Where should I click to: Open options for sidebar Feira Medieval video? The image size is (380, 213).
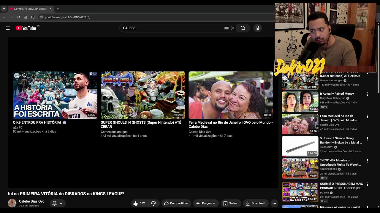tap(368, 116)
